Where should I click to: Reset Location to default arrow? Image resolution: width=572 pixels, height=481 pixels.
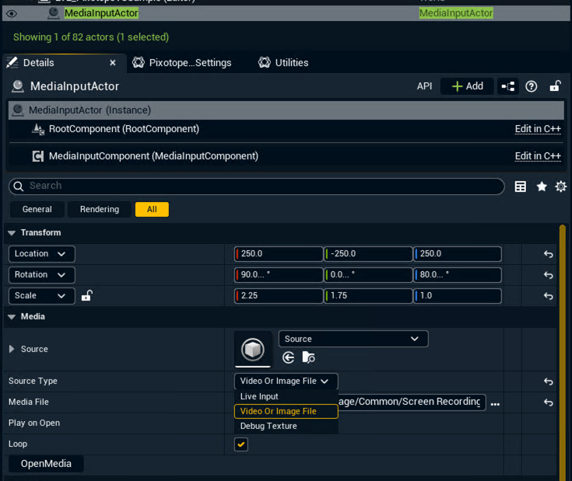coord(549,254)
